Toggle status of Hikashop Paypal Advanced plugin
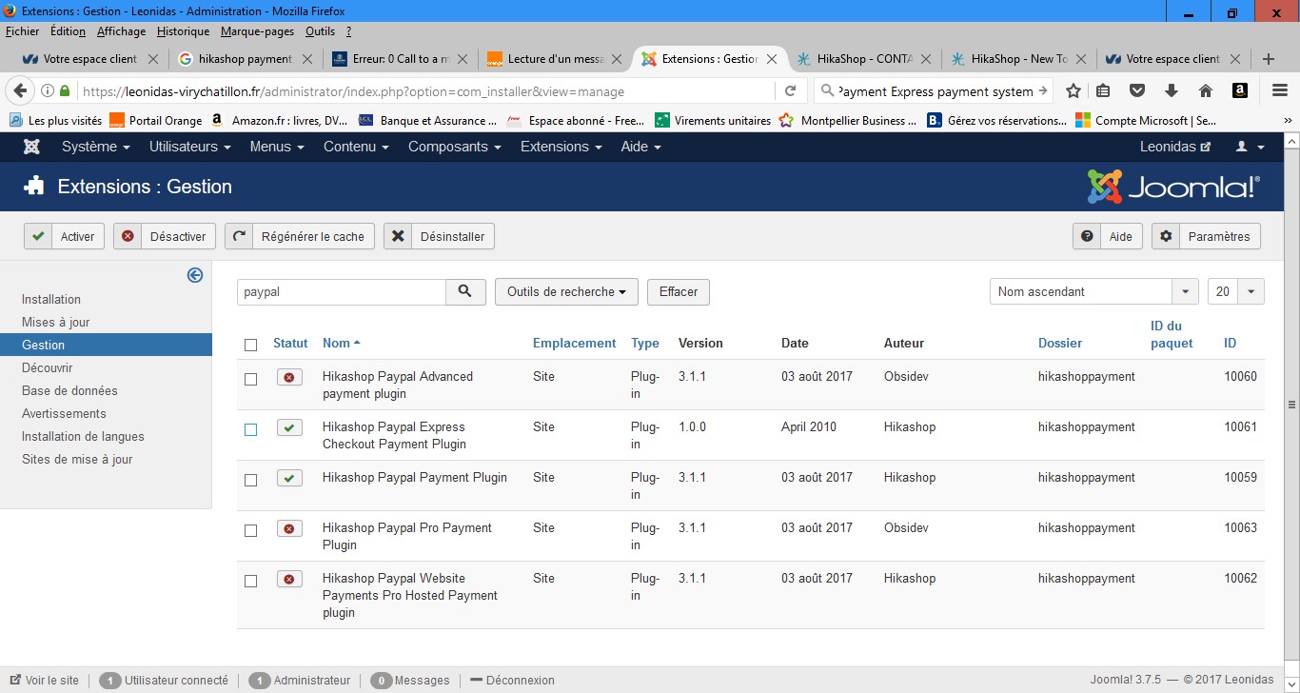1300x693 pixels. pos(289,378)
